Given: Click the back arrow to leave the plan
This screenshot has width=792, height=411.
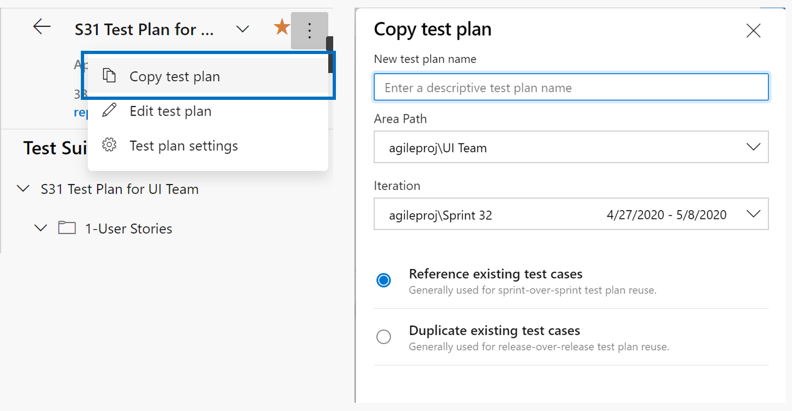Looking at the screenshot, I should tap(42, 26).
